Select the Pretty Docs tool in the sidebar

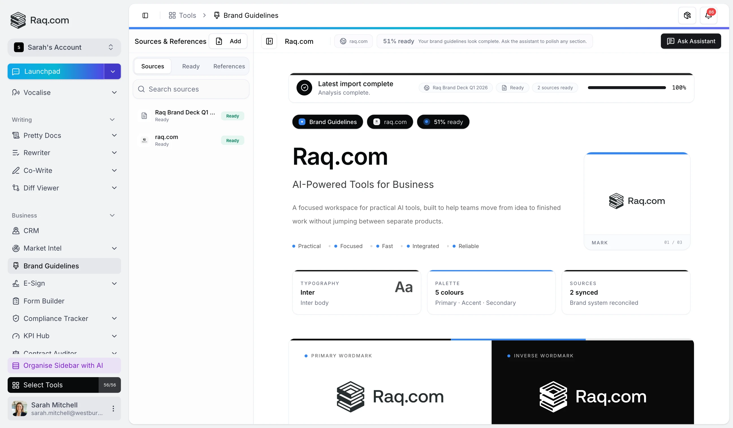[43, 135]
